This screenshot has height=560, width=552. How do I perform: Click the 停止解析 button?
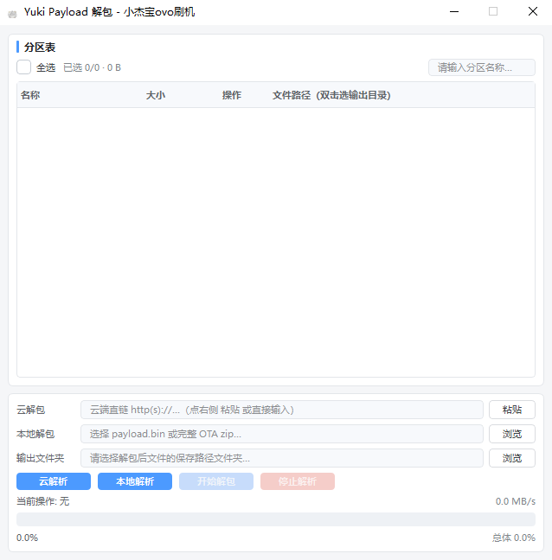pyautogui.click(x=298, y=481)
